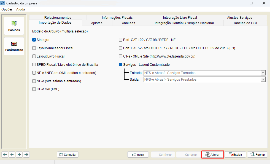270x164 pixels.
Task: Go to last record arrow
Action: point(26,155)
